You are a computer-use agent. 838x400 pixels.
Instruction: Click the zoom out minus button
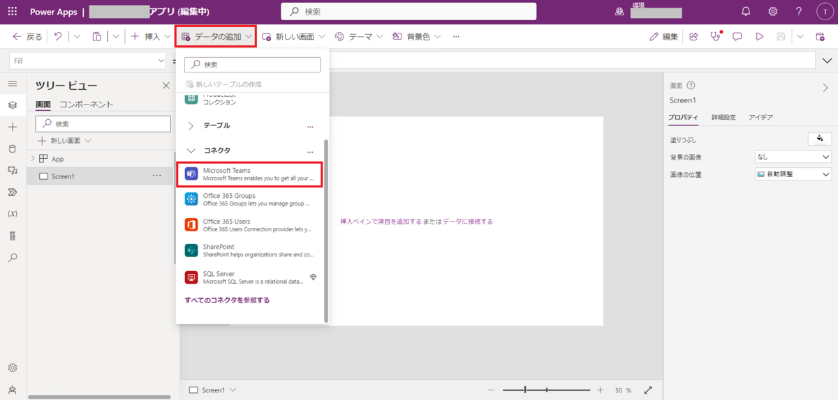(x=491, y=390)
